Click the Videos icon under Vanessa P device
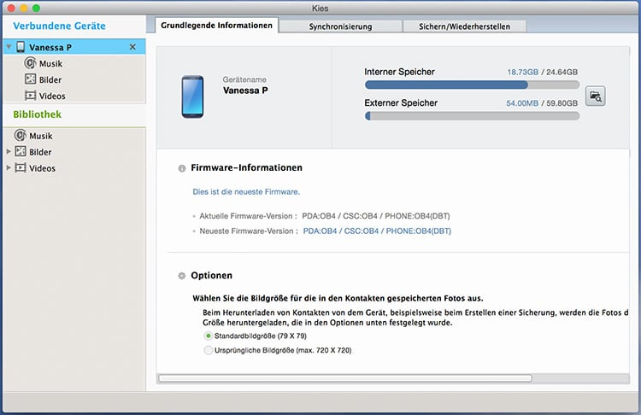 [x=30, y=95]
